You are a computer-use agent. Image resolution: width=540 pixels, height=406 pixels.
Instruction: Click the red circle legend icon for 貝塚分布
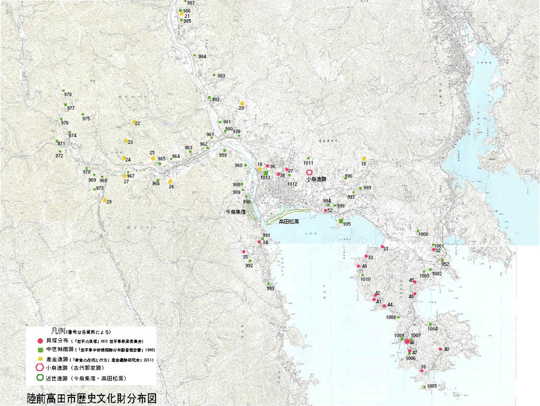[x=40, y=341]
